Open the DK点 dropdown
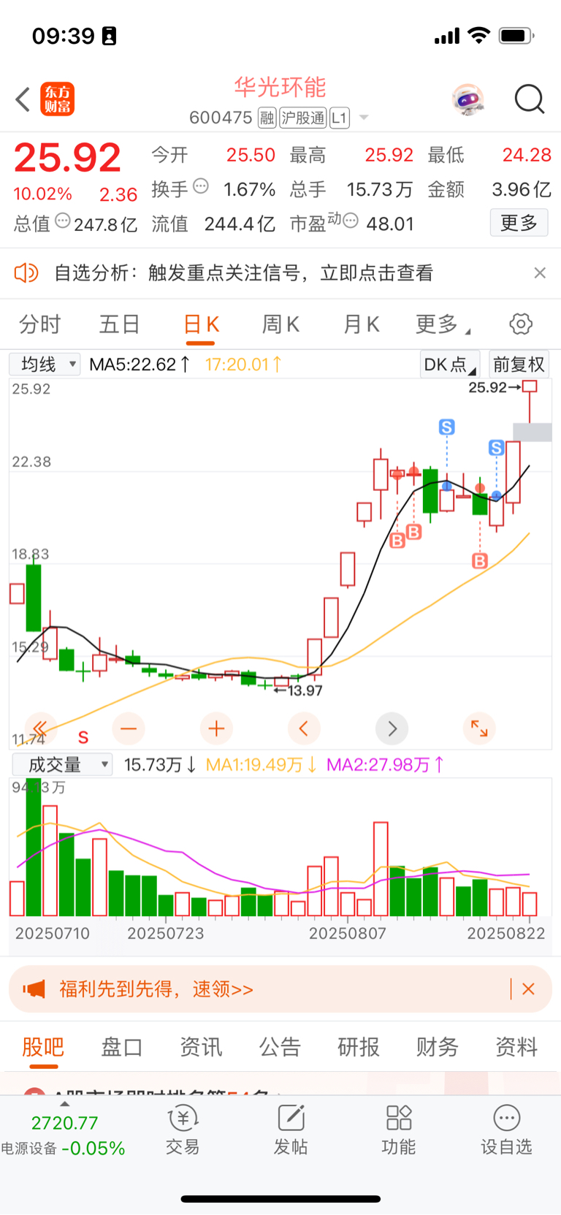 point(449,364)
